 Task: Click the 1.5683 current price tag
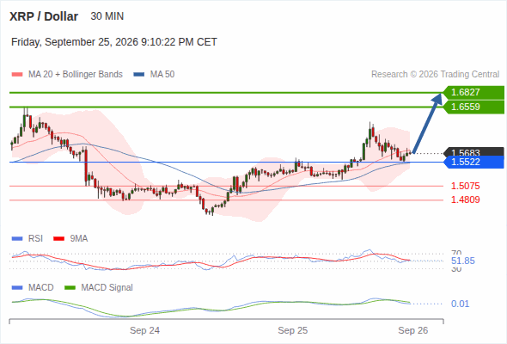tap(474, 151)
